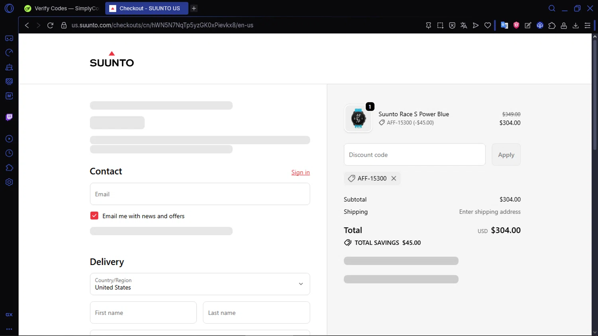This screenshot has width=598, height=336.
Task: Open the profile account icon
Action: pos(564,25)
